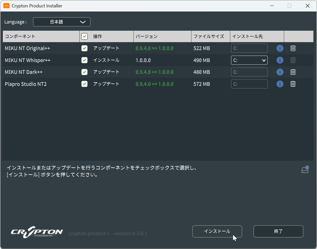Screen dimensions: 317x249
Task: Delete MIKU NT Dark++ with trash icon
Action: coord(293,72)
